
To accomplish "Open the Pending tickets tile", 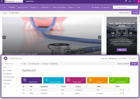I will [75, 80].
